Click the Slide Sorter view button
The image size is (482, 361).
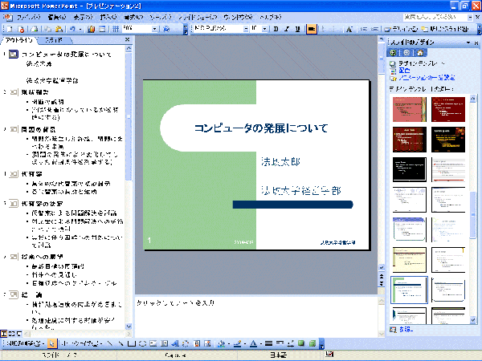tap(11, 334)
